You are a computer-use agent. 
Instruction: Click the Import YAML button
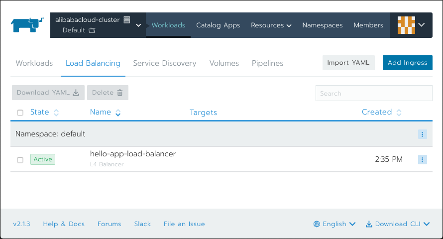pyautogui.click(x=348, y=63)
